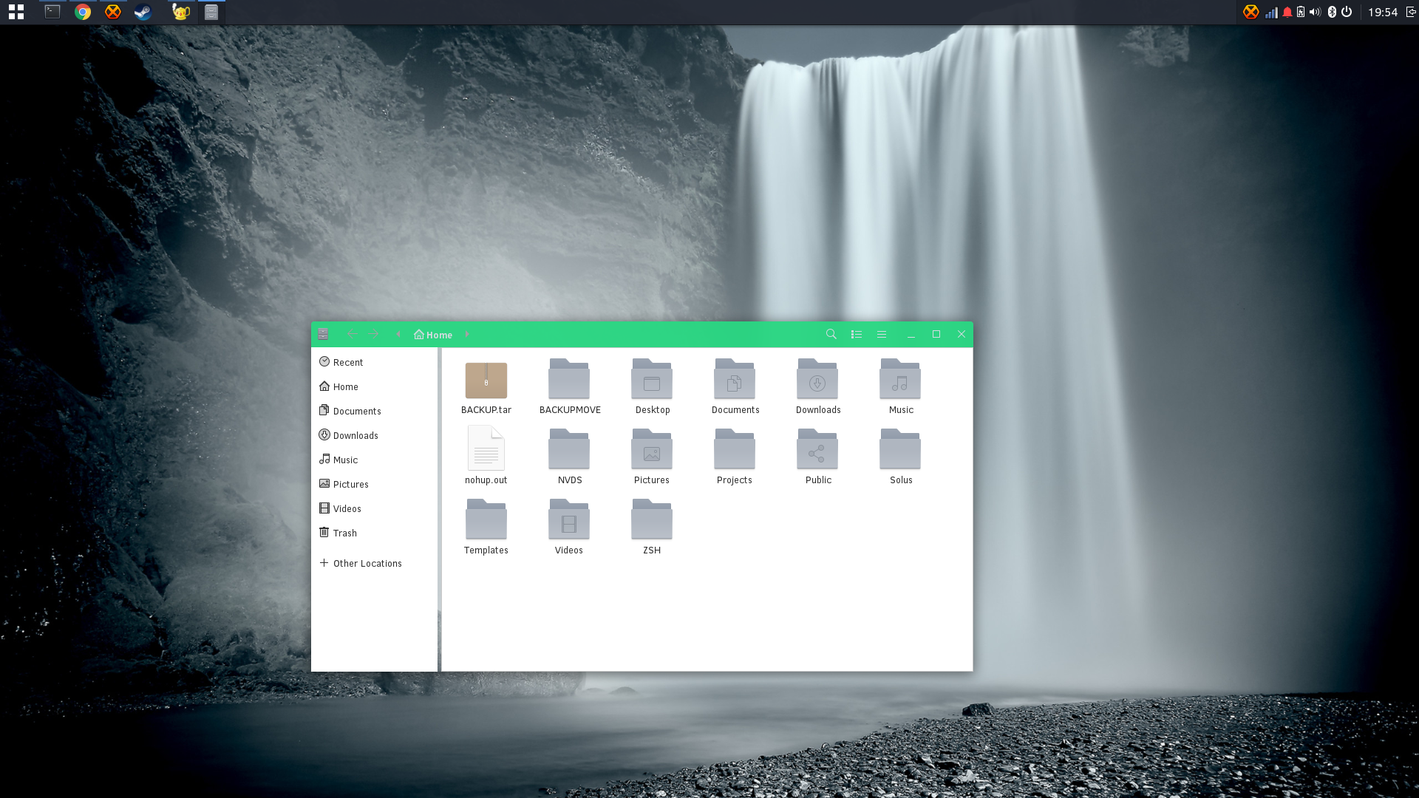
Task: Launch Google Chrome from the panel
Action: pos(83,12)
